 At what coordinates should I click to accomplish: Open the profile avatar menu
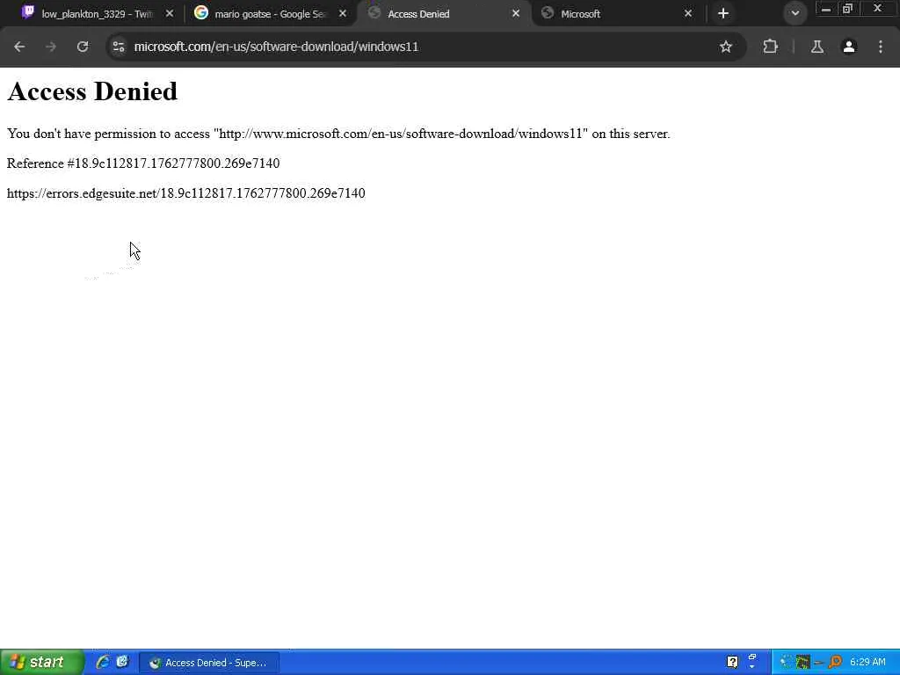[x=849, y=47]
